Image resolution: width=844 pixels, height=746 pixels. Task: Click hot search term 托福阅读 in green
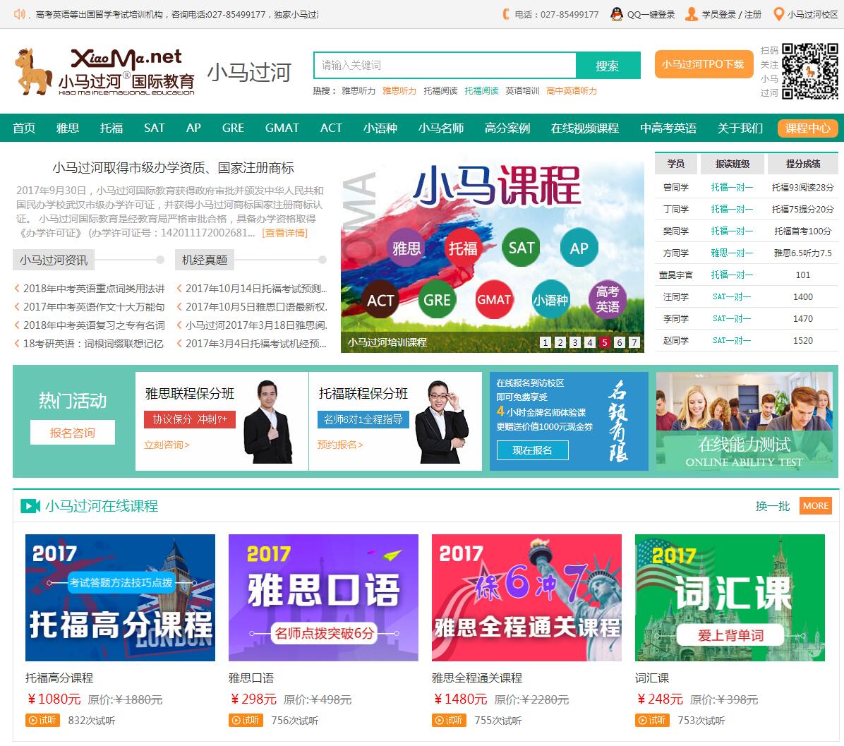click(482, 91)
